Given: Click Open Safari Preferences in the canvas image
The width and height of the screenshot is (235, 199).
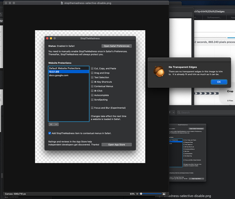Looking at the screenshot, I should pos(117,46).
